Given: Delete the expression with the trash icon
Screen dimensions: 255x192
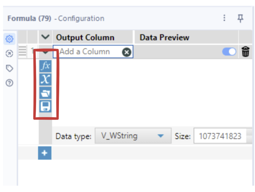Looking at the screenshot, I should [x=246, y=51].
